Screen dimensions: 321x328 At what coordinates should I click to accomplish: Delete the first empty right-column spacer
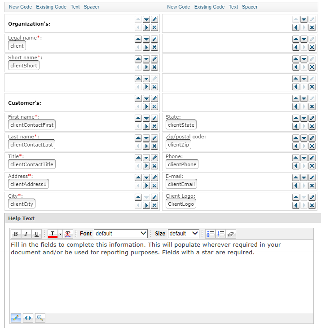pyautogui.click(x=312, y=27)
